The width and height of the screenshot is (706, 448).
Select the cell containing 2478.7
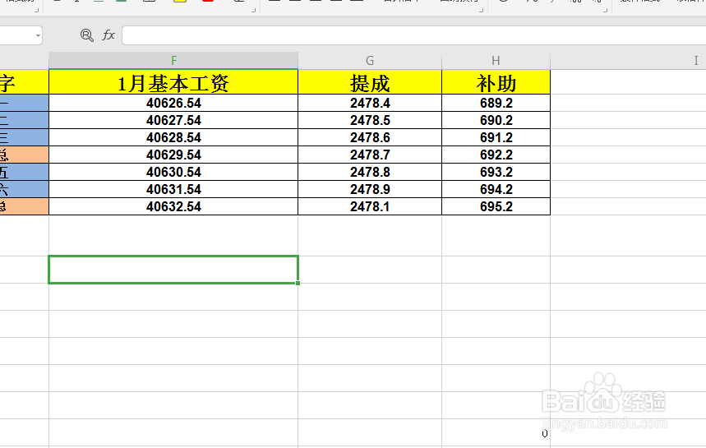pyautogui.click(x=370, y=155)
